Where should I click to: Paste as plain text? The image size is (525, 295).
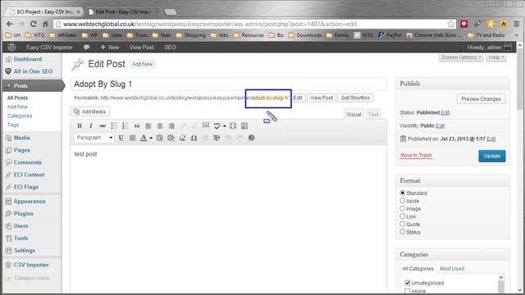(x=160, y=138)
